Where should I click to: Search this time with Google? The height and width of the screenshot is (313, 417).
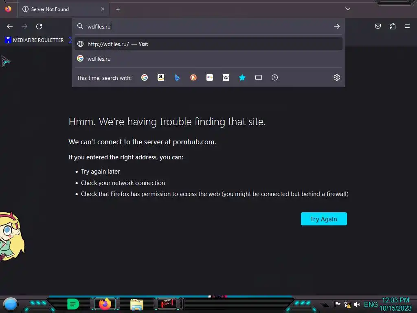tap(145, 77)
